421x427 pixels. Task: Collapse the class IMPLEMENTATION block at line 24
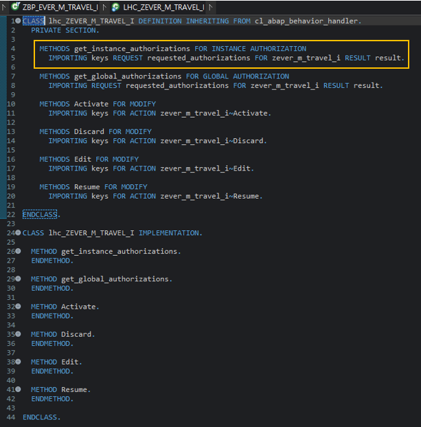18,232
